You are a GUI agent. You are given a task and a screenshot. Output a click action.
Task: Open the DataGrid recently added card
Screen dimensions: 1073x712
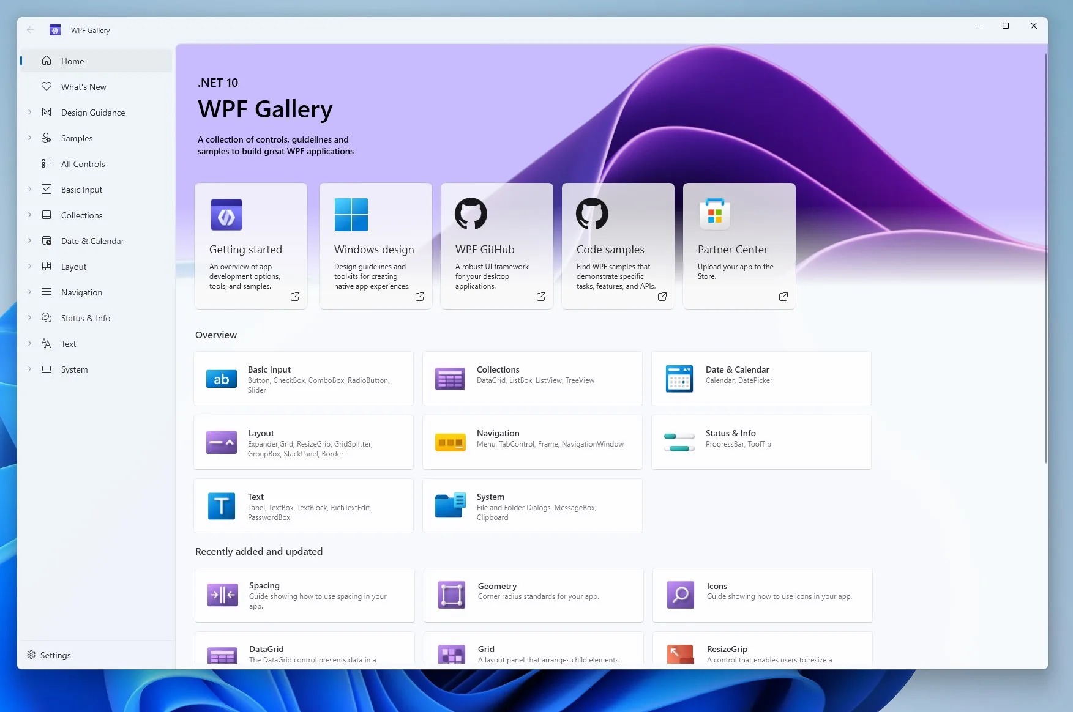click(x=305, y=648)
